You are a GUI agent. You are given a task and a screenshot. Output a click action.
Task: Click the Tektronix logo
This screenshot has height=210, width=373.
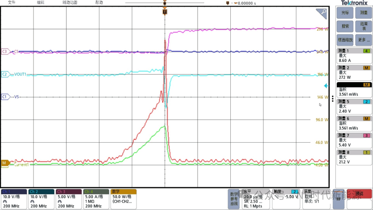[354, 3]
